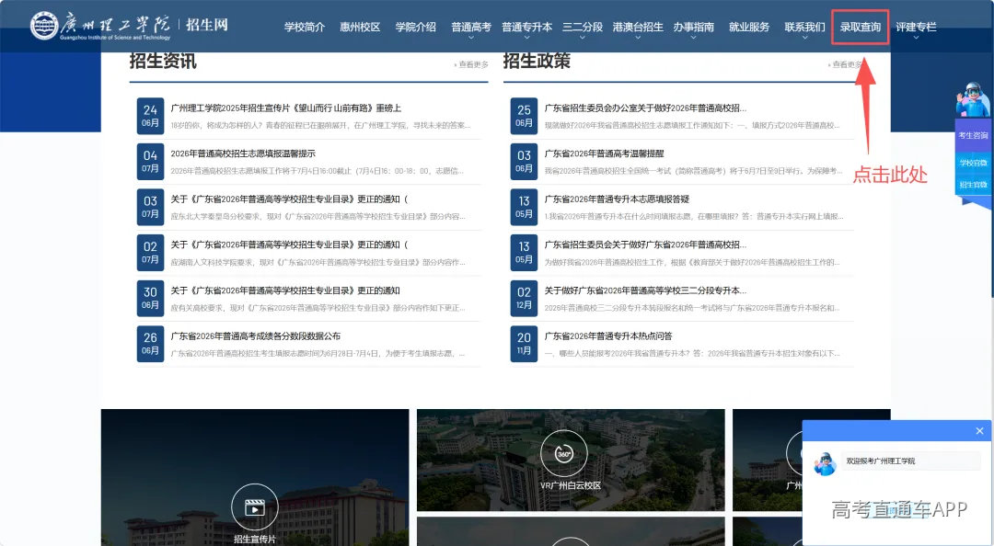Open the 考生咨询 side button
Screen dimensions: 994x546
(x=973, y=135)
